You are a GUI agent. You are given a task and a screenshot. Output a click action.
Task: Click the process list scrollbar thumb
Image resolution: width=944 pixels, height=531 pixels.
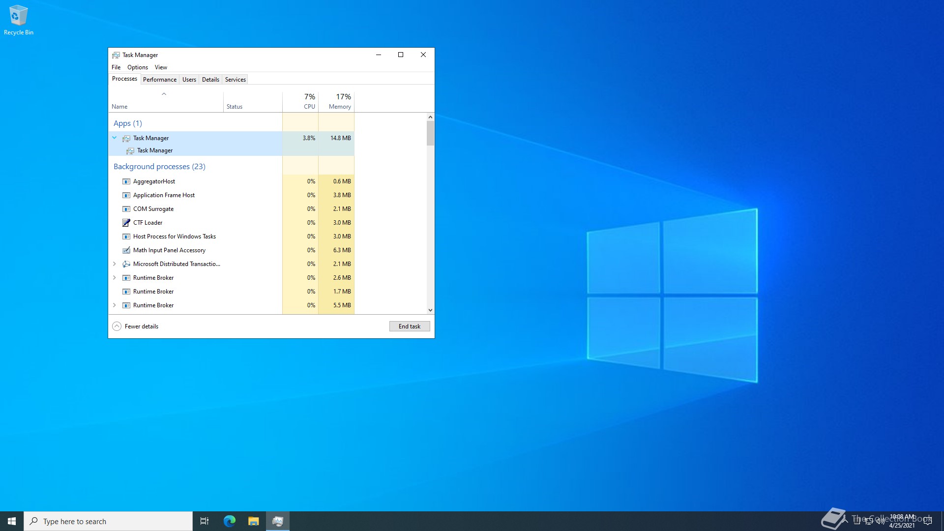[430, 133]
